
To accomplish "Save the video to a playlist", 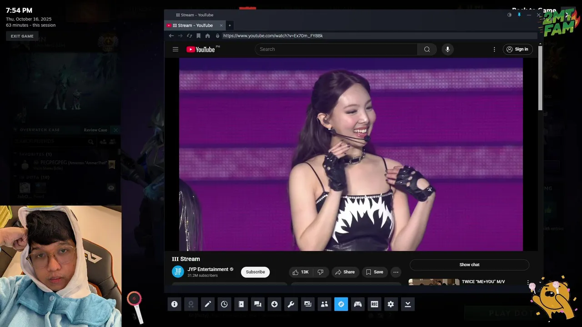I will point(374,272).
